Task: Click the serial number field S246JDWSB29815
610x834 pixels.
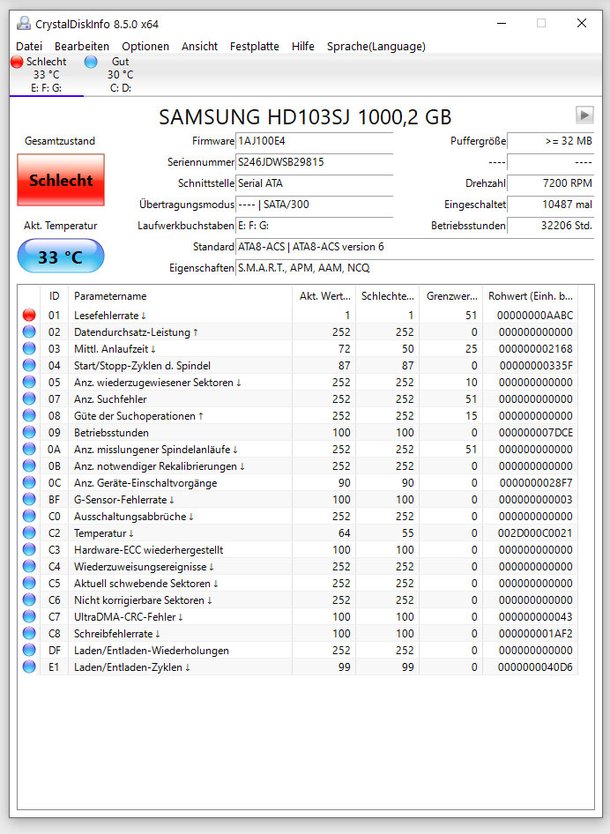Action: point(315,162)
